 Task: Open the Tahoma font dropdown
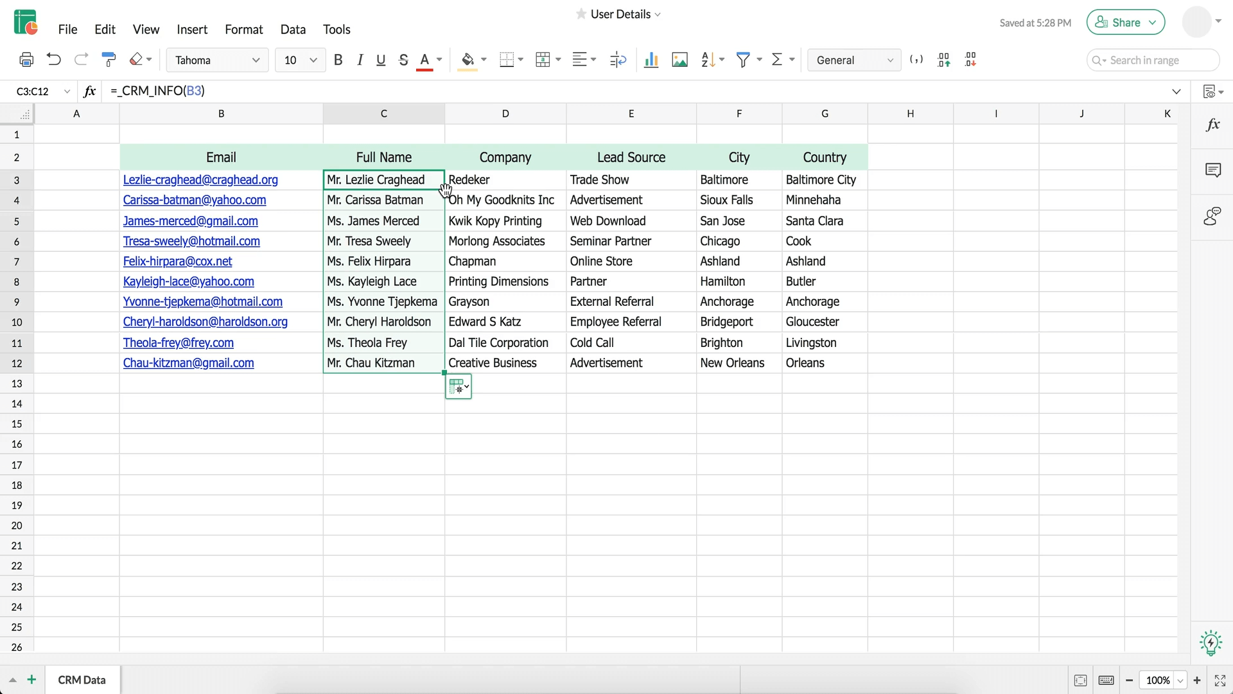click(x=217, y=60)
